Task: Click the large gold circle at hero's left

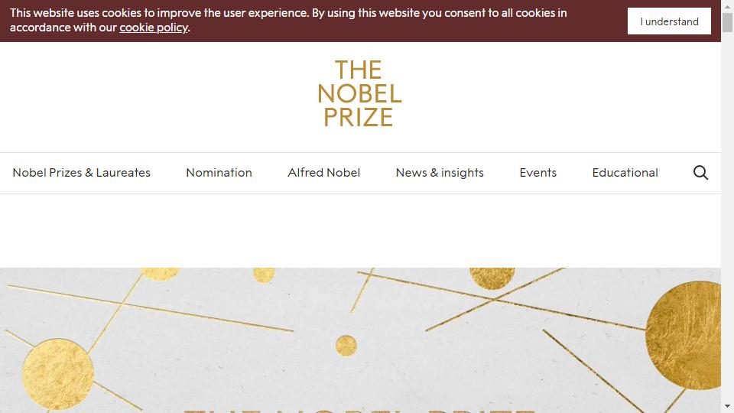Action: click(58, 374)
